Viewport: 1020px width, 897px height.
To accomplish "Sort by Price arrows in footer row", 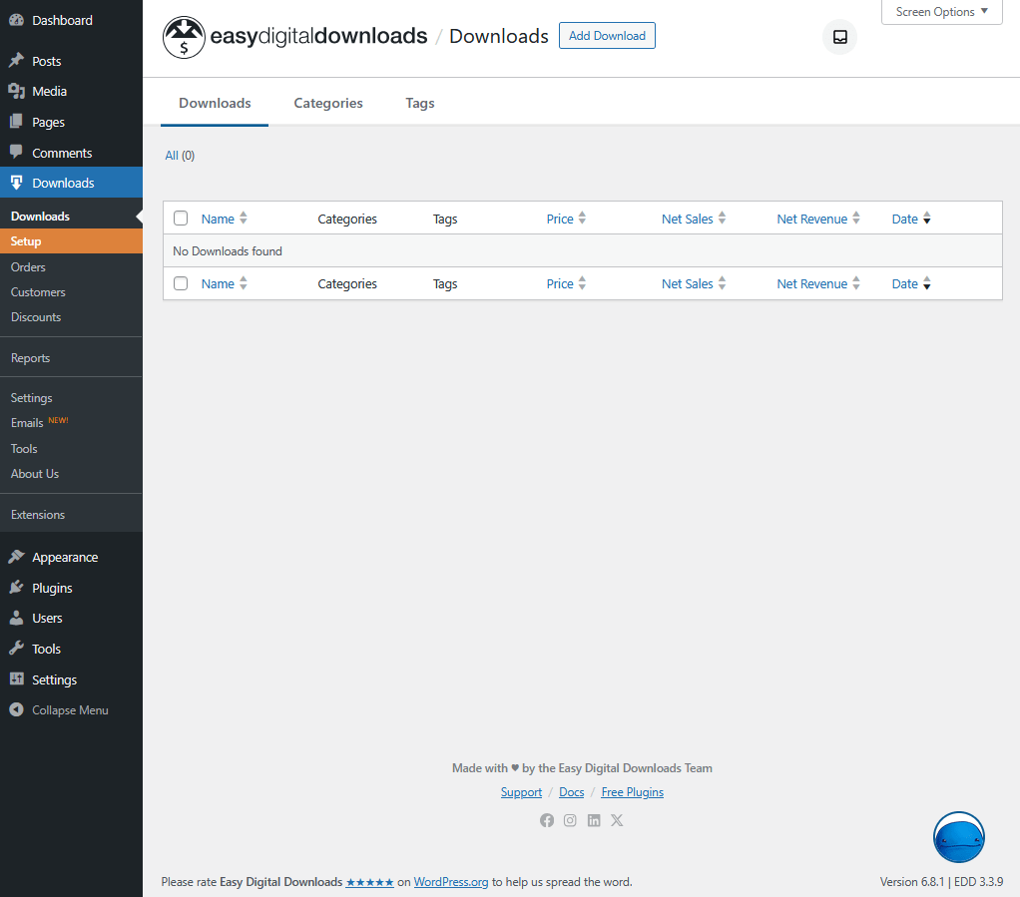I will (x=582, y=283).
